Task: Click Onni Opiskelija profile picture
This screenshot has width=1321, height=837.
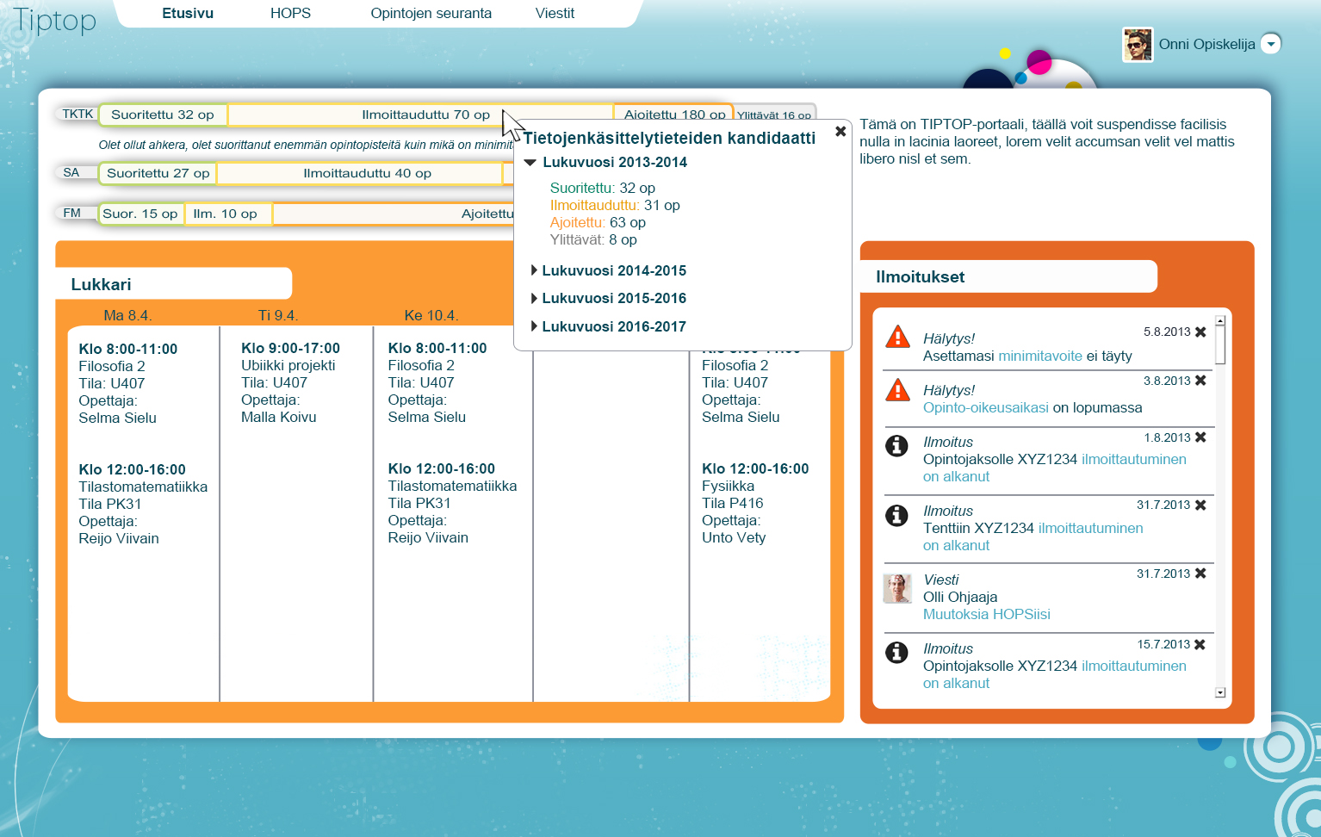Action: click(x=1138, y=45)
